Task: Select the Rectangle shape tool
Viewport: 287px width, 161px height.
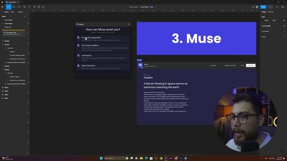Action: (19, 7)
